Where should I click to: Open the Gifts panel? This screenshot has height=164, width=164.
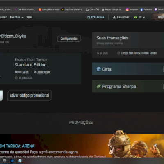(128, 69)
